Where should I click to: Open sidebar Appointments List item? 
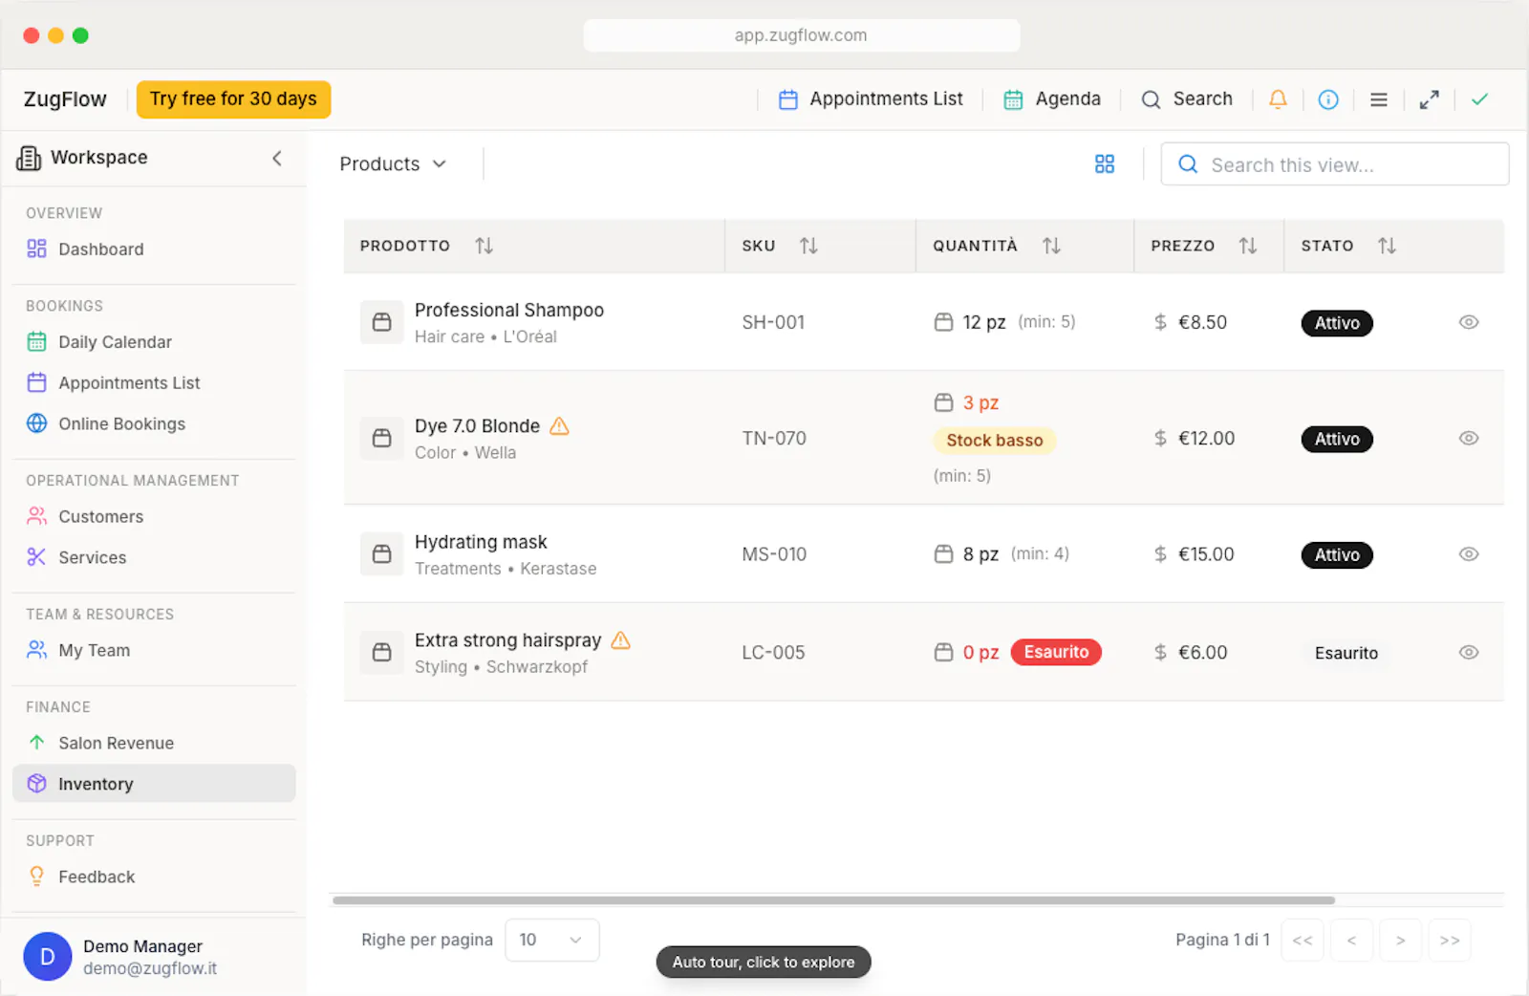pos(154,383)
